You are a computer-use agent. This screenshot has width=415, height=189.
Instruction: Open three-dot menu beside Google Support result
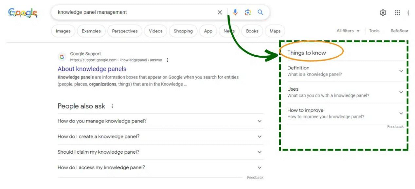tap(168, 60)
